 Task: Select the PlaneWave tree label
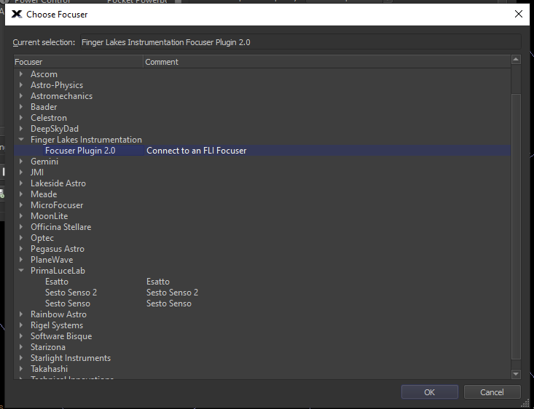tap(52, 260)
